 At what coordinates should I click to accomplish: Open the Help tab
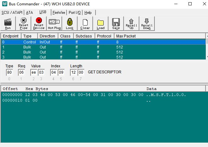click(89, 13)
